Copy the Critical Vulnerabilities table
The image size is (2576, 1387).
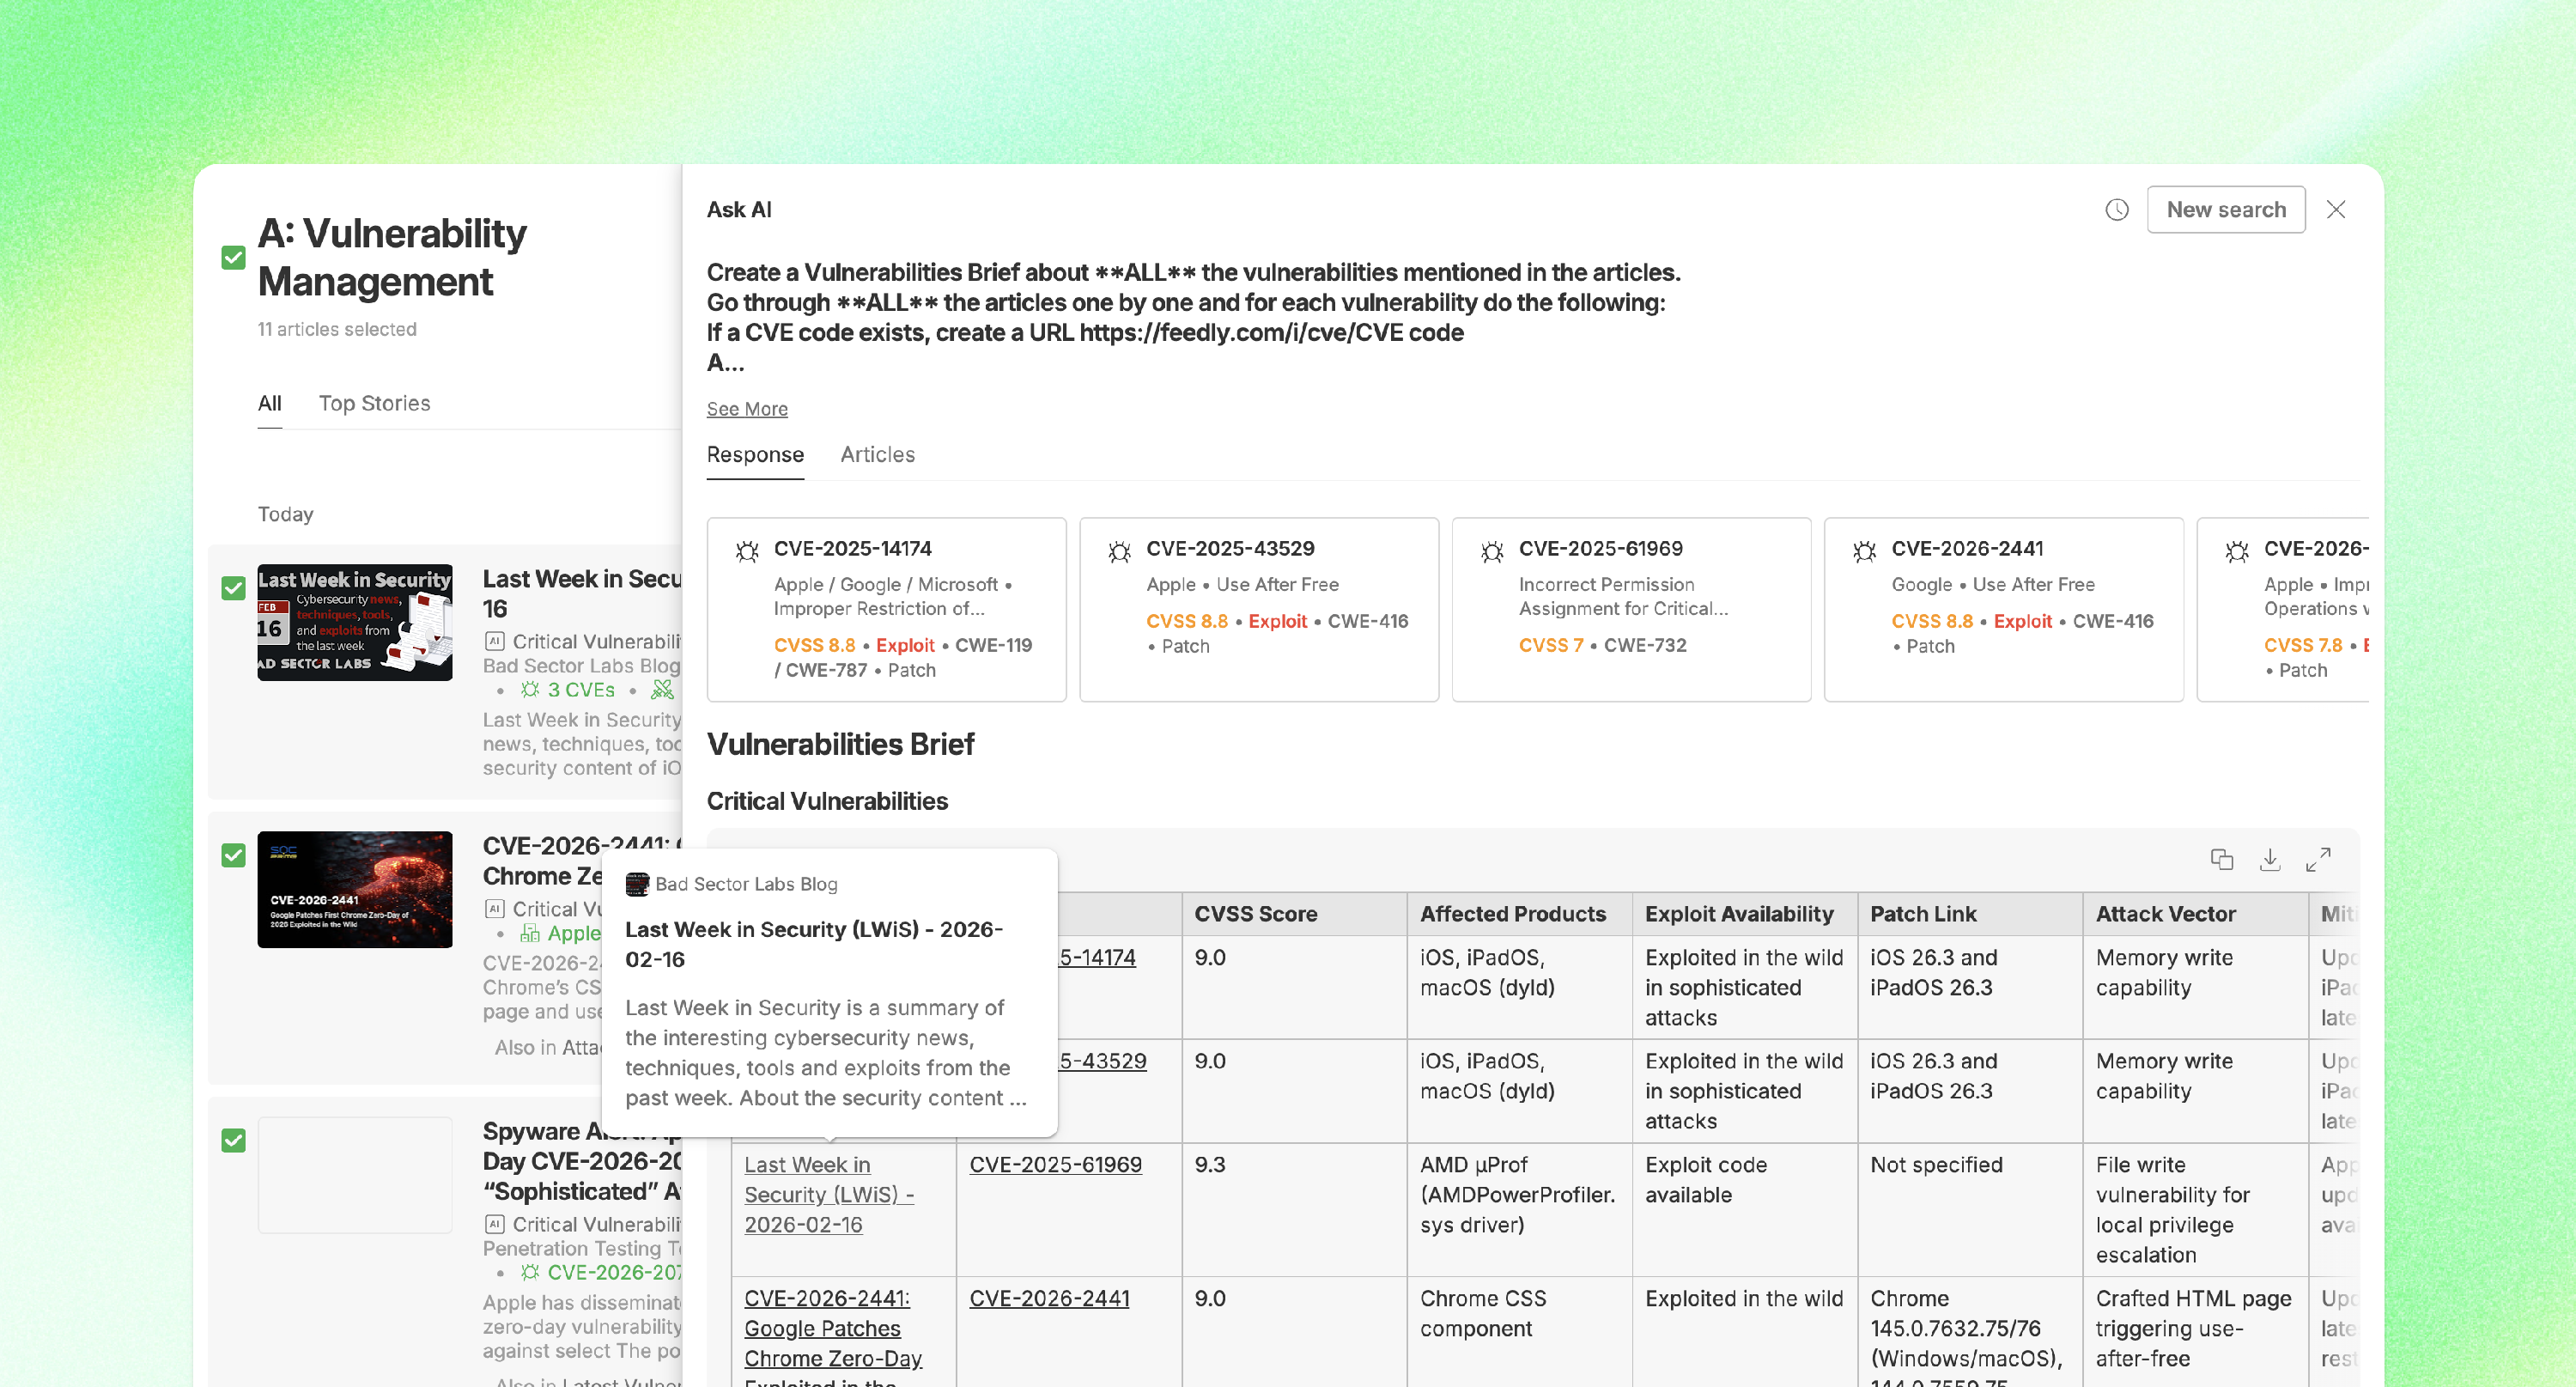[2221, 859]
